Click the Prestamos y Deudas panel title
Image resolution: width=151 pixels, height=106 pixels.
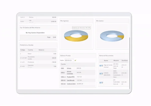26,45
